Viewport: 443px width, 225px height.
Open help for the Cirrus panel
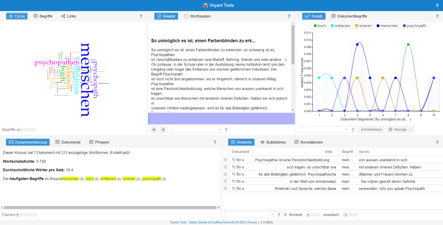pos(141,17)
